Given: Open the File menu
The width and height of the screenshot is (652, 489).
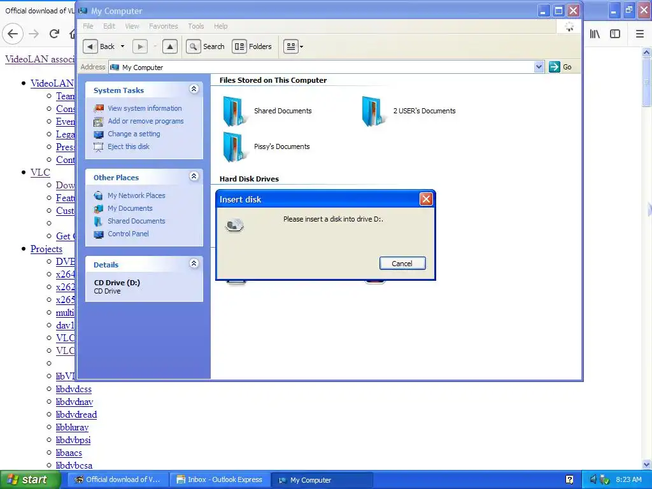Looking at the screenshot, I should pos(88,26).
